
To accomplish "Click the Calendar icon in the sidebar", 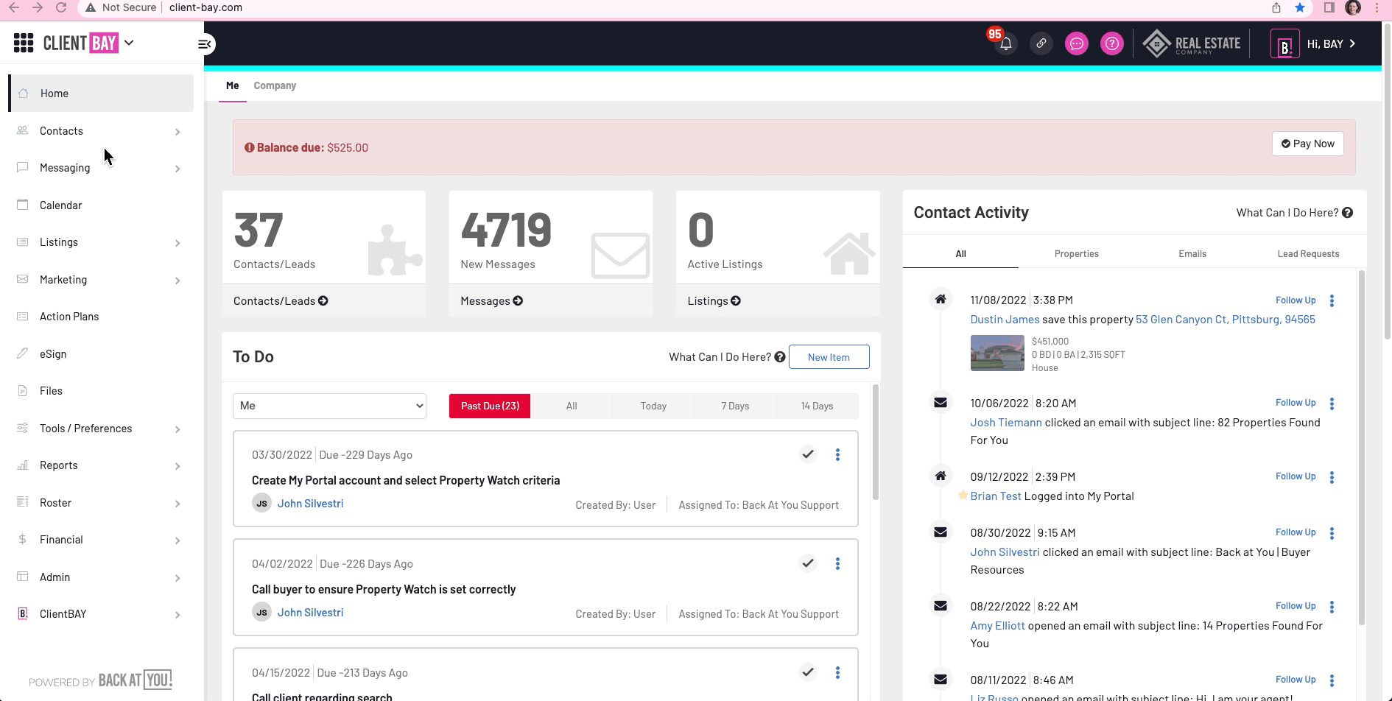I will 23,205.
